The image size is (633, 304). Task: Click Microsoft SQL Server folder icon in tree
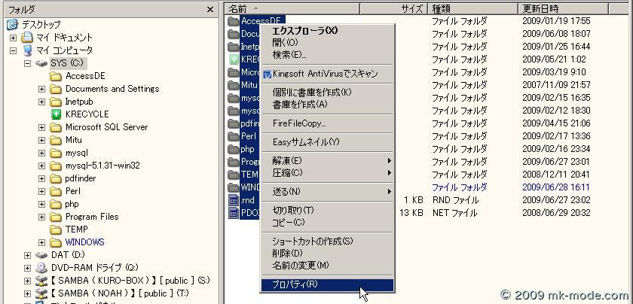pyautogui.click(x=55, y=127)
